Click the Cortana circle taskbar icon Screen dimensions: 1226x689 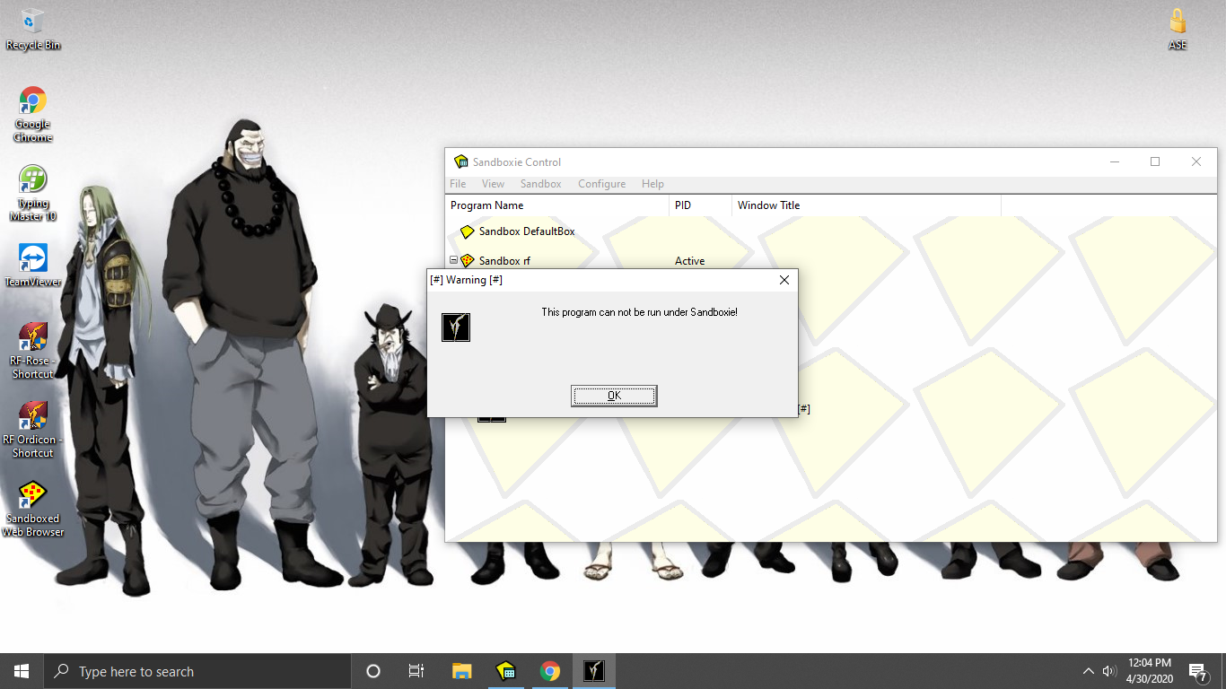pyautogui.click(x=373, y=671)
